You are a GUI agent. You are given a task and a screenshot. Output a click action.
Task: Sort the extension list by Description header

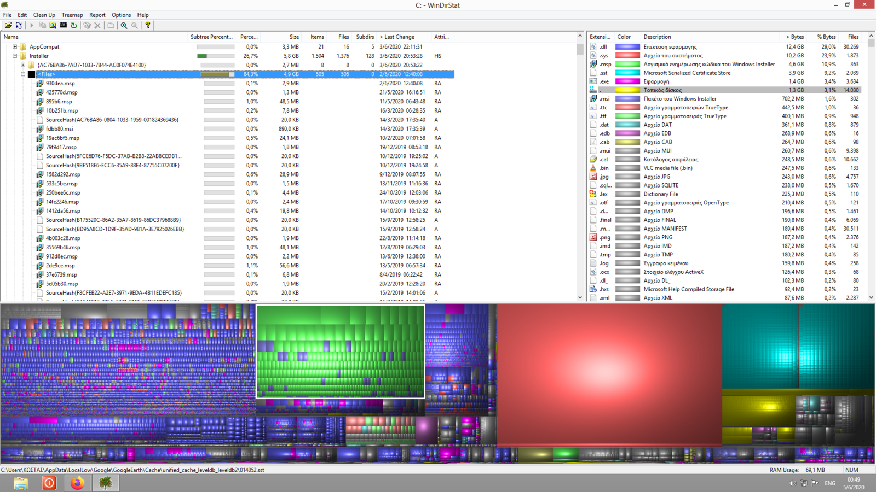point(657,37)
